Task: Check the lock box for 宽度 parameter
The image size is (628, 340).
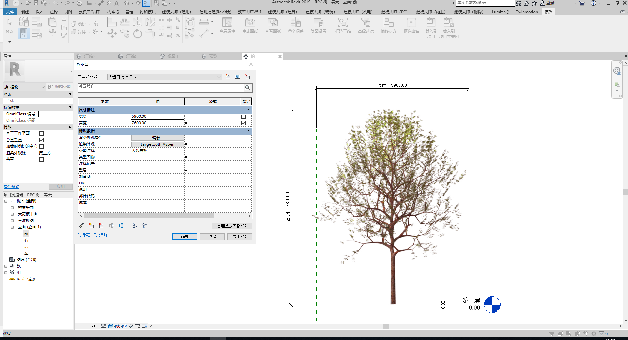Action: pos(243,116)
